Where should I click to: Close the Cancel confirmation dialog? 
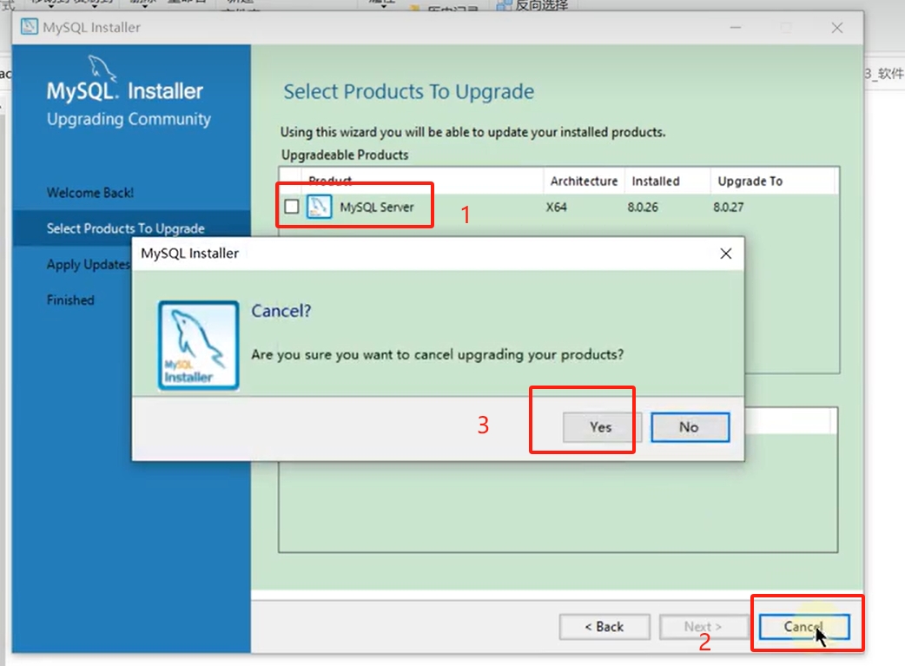tap(726, 254)
